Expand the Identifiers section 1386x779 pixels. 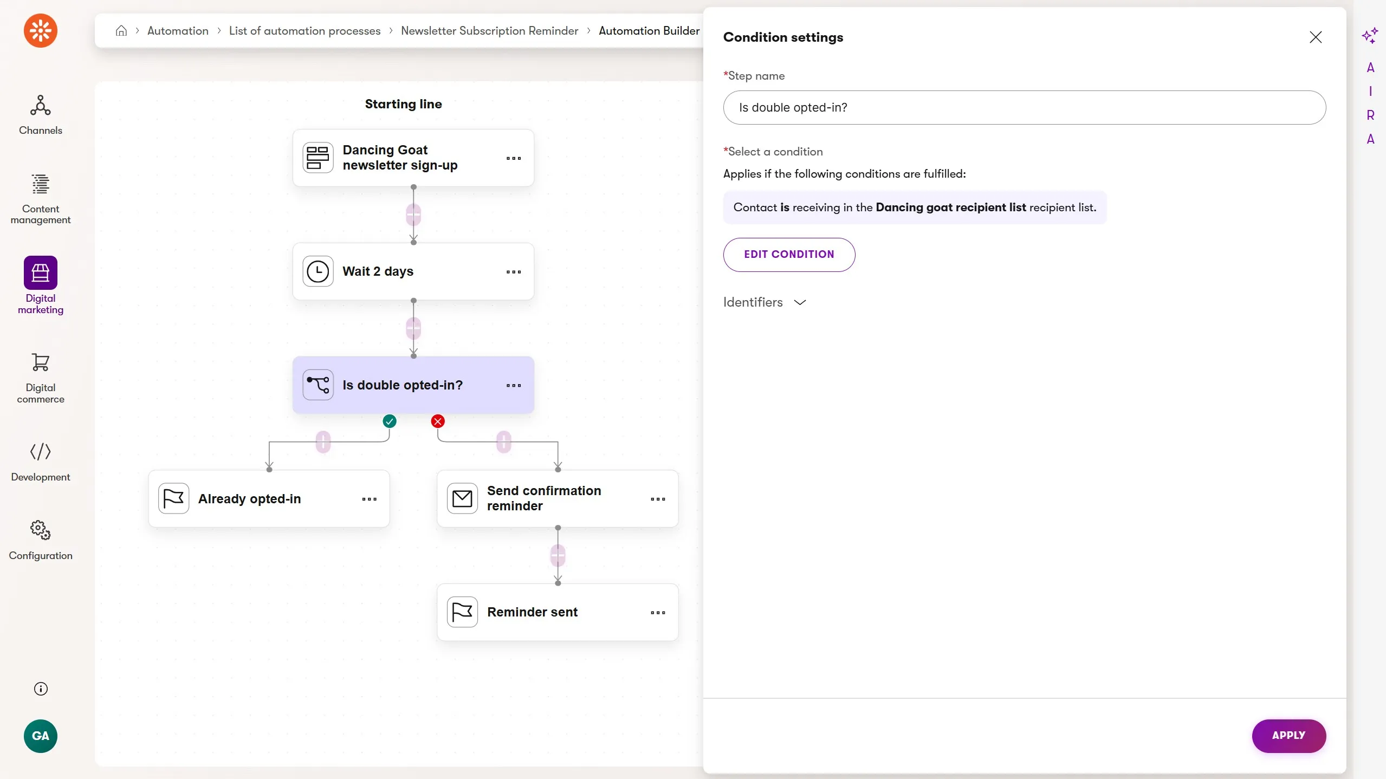click(764, 302)
